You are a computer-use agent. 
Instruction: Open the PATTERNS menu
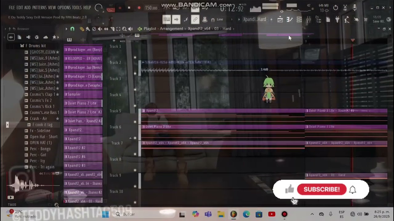(39, 7)
